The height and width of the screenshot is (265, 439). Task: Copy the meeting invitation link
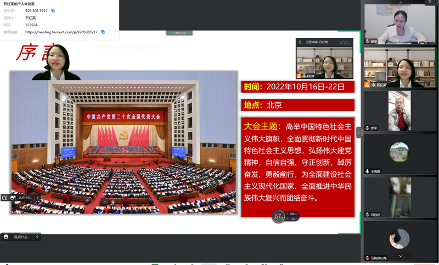tap(103, 32)
